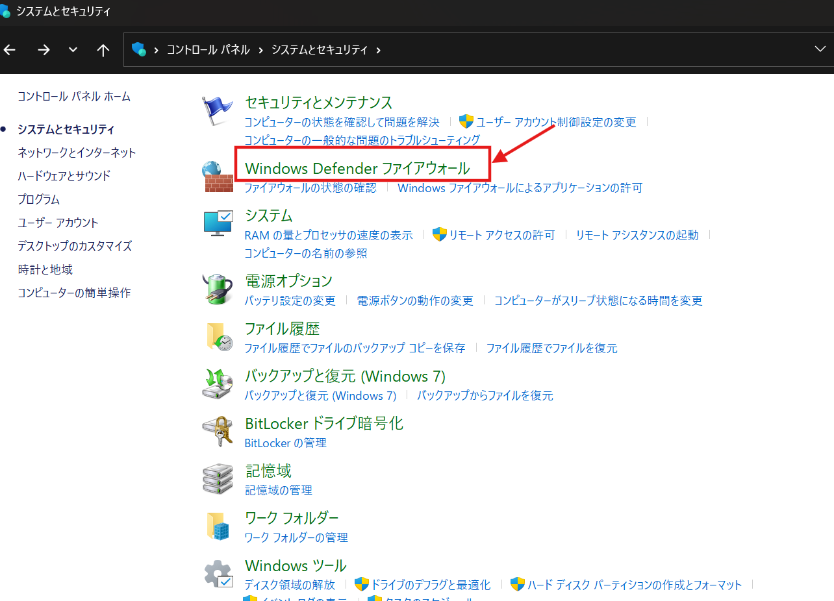This screenshot has height=601, width=834.
Task: Click コンピューターがスリープ状態になる時間を変更 link
Action: (598, 301)
